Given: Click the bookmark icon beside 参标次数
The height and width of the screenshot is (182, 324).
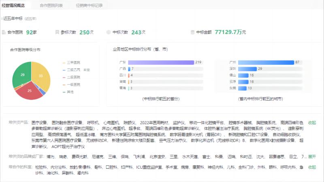Looking at the screenshot, I should point(57,32).
